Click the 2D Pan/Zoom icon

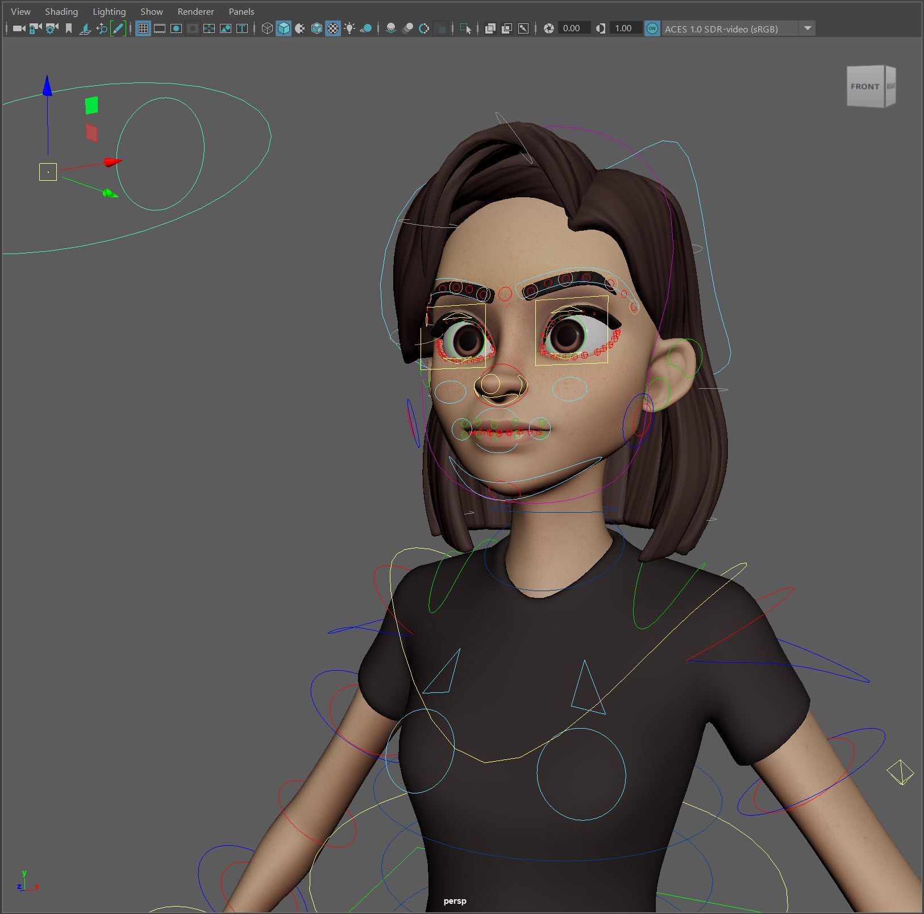(102, 28)
